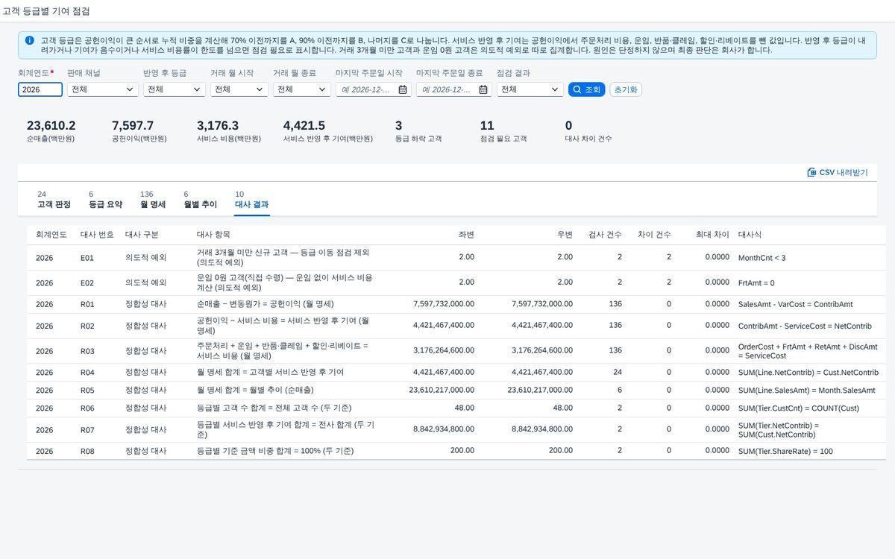Image resolution: width=895 pixels, height=559 pixels.
Task: Click the 23,610.2 순매출 KPI value
Action: click(51, 125)
